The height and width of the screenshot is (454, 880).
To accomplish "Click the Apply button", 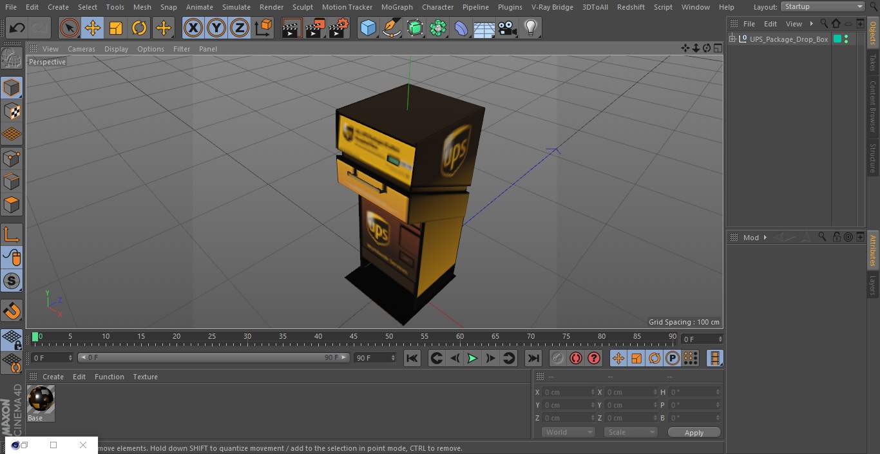I will pyautogui.click(x=694, y=433).
